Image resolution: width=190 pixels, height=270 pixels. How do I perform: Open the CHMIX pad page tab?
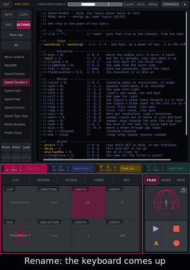99,180
